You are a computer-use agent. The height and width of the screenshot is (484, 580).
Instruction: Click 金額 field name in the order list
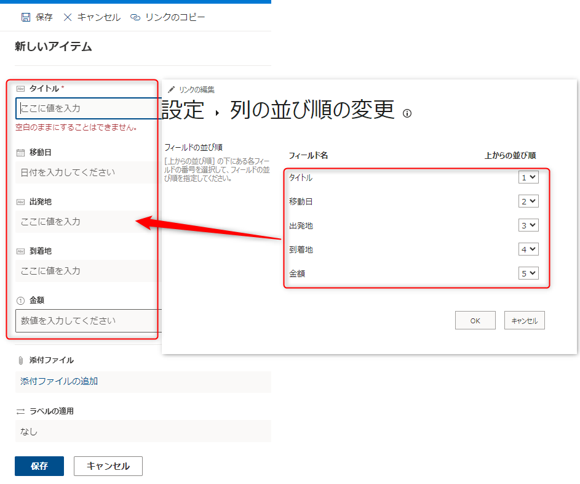point(297,273)
